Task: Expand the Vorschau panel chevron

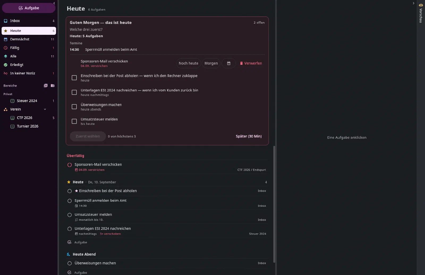Action: coord(413,3)
